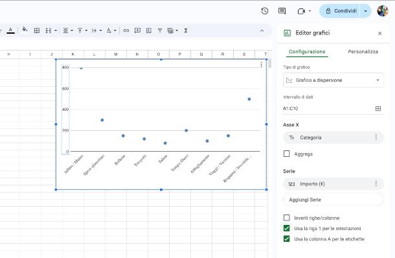This screenshot has height=258, width=395.
Task: Select the Categoria X-axis chip
Action: coord(333,137)
